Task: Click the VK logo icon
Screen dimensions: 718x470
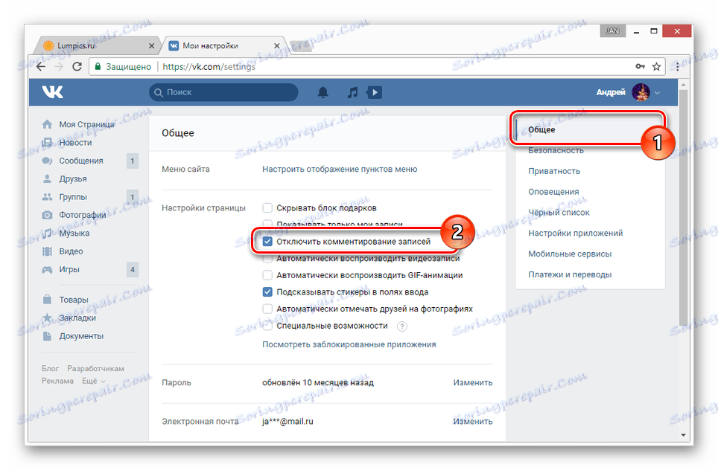Action: click(x=53, y=92)
